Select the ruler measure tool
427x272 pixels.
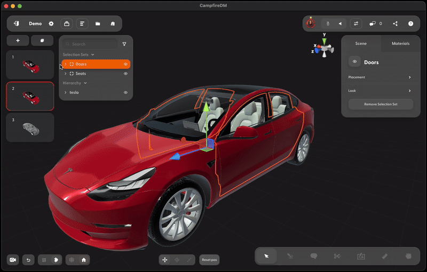[384, 256]
